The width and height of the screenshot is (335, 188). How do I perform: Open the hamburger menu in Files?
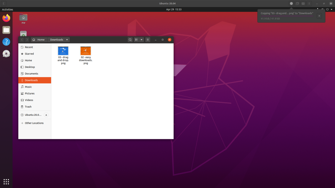pos(147,39)
